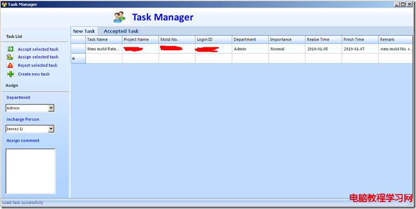Select the 'Normal' importance cell

click(287, 49)
